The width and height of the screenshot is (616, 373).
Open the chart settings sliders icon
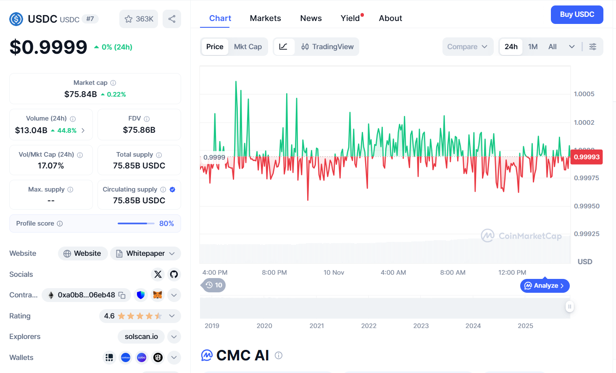pyautogui.click(x=592, y=47)
